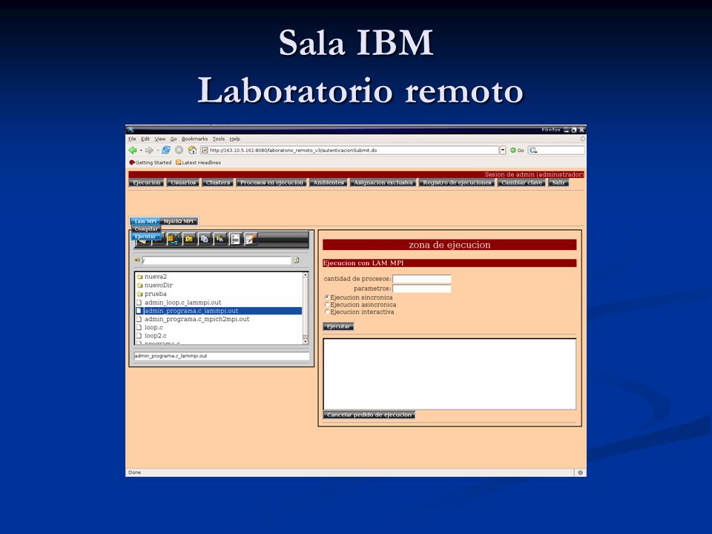The image size is (712, 534).
Task: Open the Edit menu
Action: pos(145,139)
